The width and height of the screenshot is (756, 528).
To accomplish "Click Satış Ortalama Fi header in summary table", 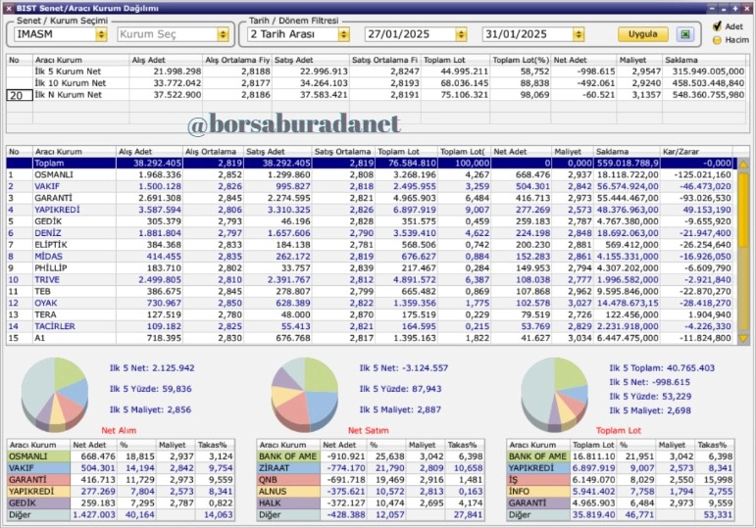I will (384, 60).
